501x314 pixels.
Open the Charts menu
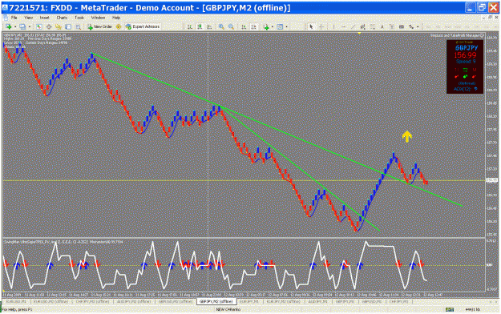click(62, 18)
